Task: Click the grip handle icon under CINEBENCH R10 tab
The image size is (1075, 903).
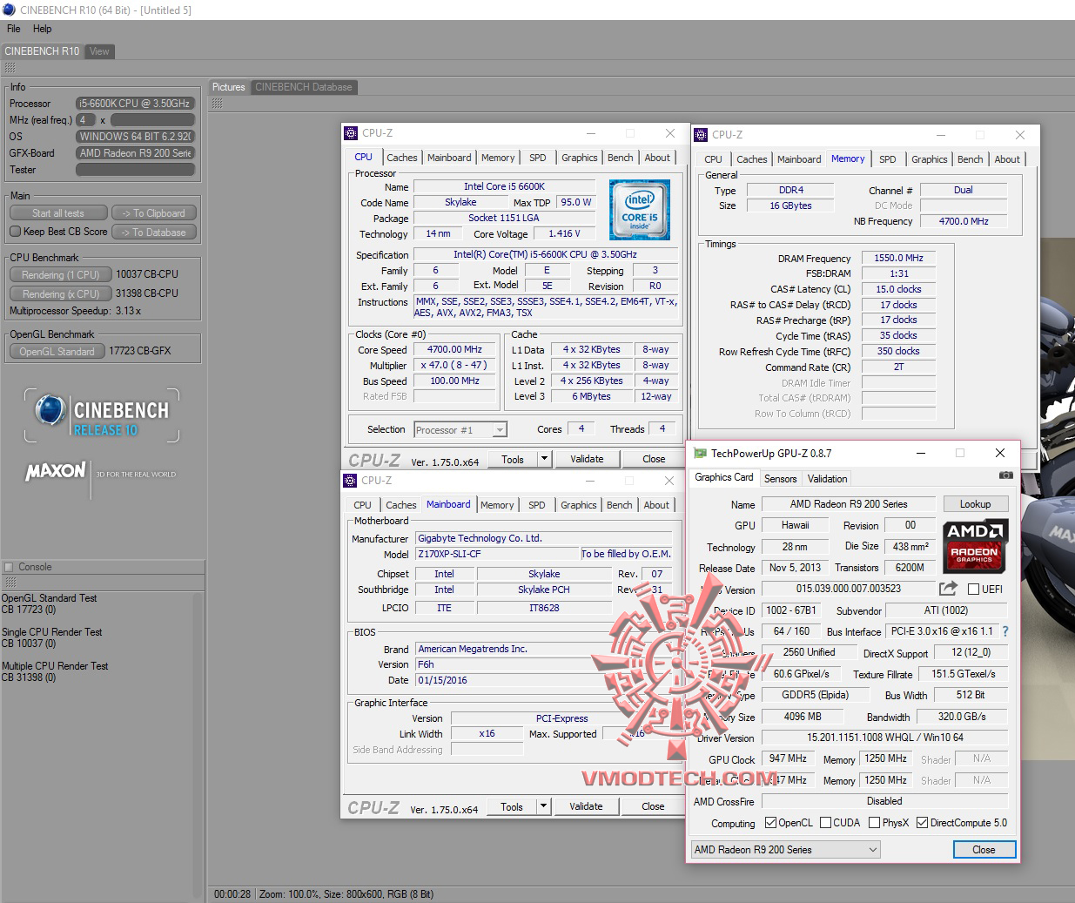Action: pos(10,68)
